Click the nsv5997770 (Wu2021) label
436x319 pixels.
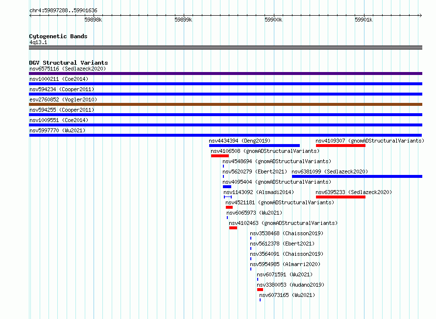point(57,130)
